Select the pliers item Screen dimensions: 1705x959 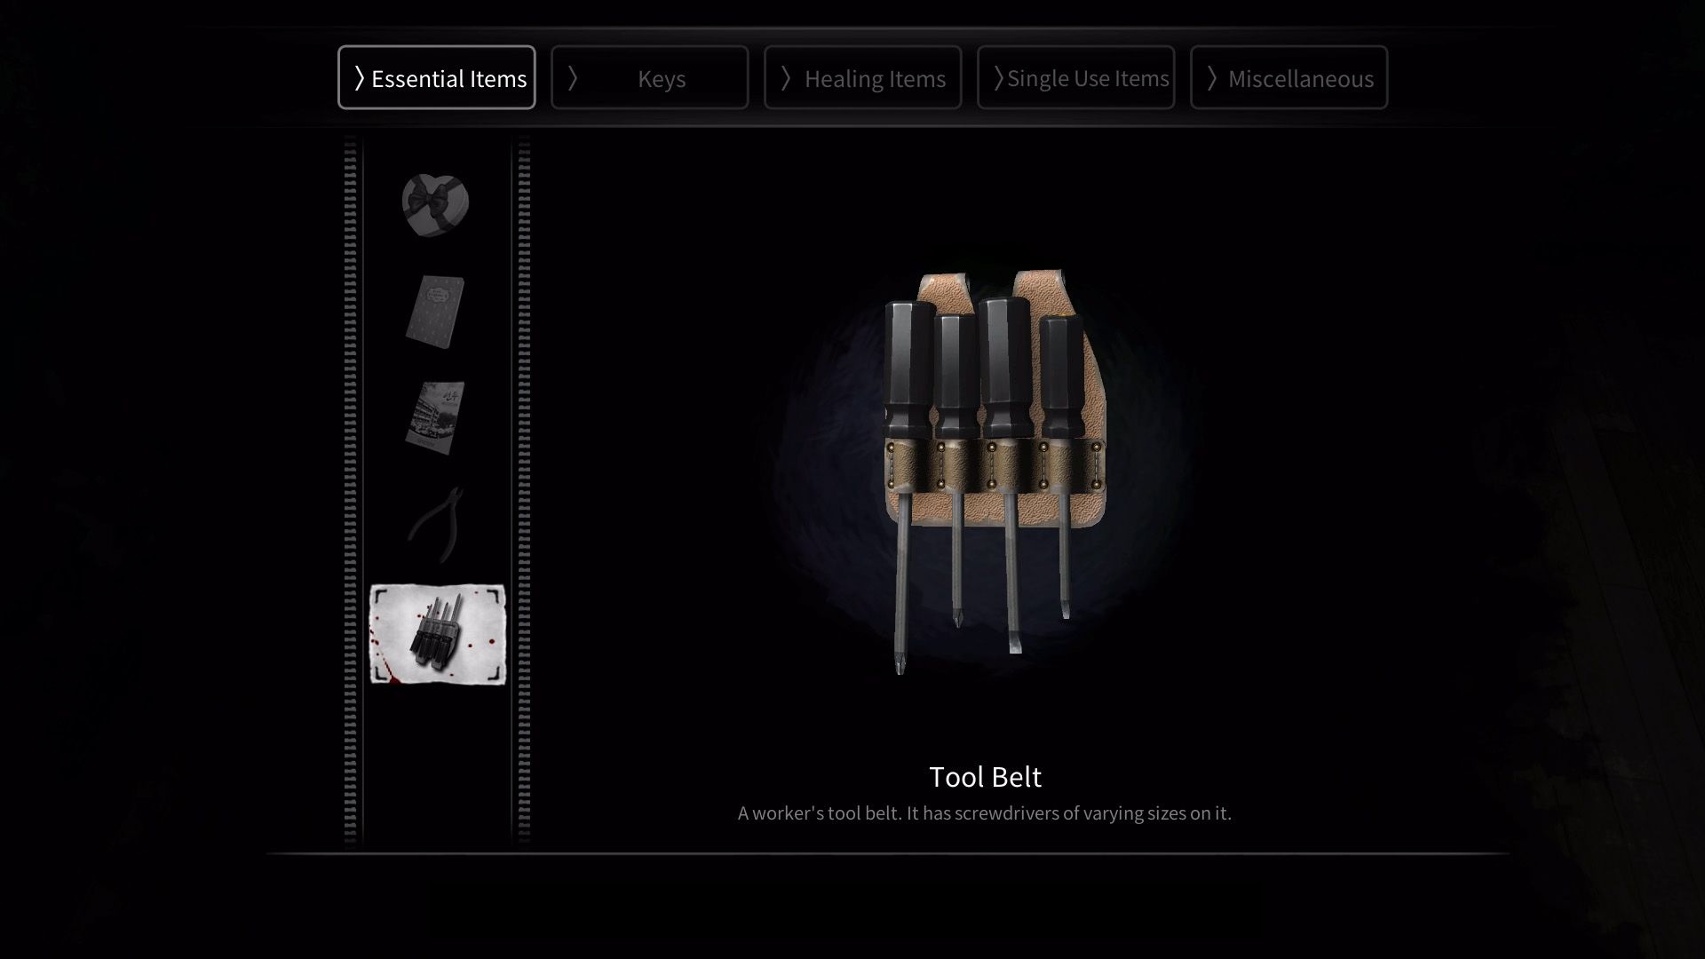pyautogui.click(x=436, y=525)
